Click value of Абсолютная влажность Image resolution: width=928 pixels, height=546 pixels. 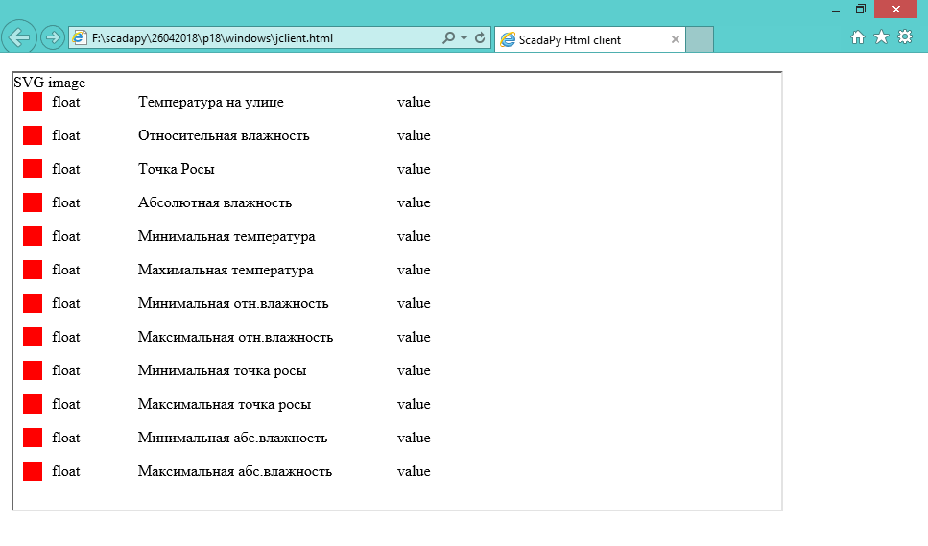(414, 202)
